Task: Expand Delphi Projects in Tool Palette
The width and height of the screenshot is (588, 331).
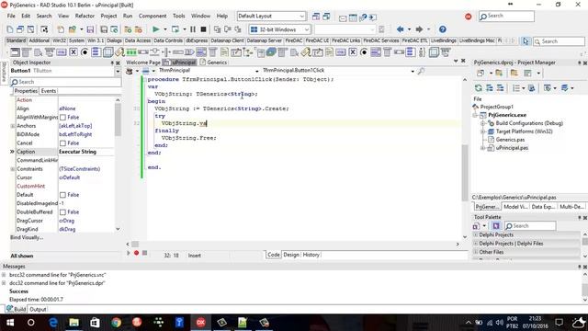Action: click(x=476, y=235)
